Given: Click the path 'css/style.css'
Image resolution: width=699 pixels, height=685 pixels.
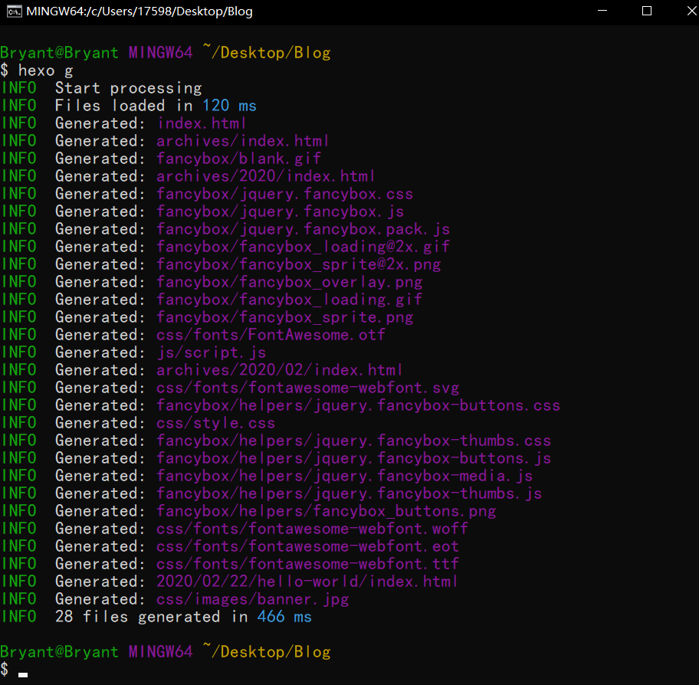Looking at the screenshot, I should tap(216, 423).
